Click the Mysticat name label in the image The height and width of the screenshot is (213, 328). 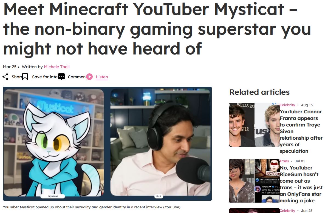[x=53, y=196]
